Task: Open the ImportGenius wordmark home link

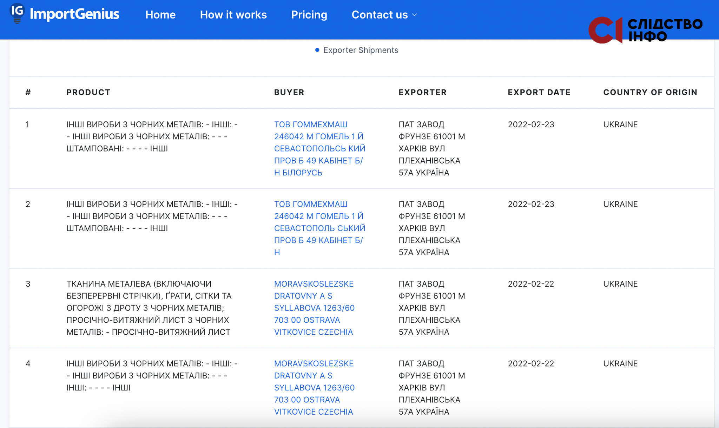Action: (74, 14)
